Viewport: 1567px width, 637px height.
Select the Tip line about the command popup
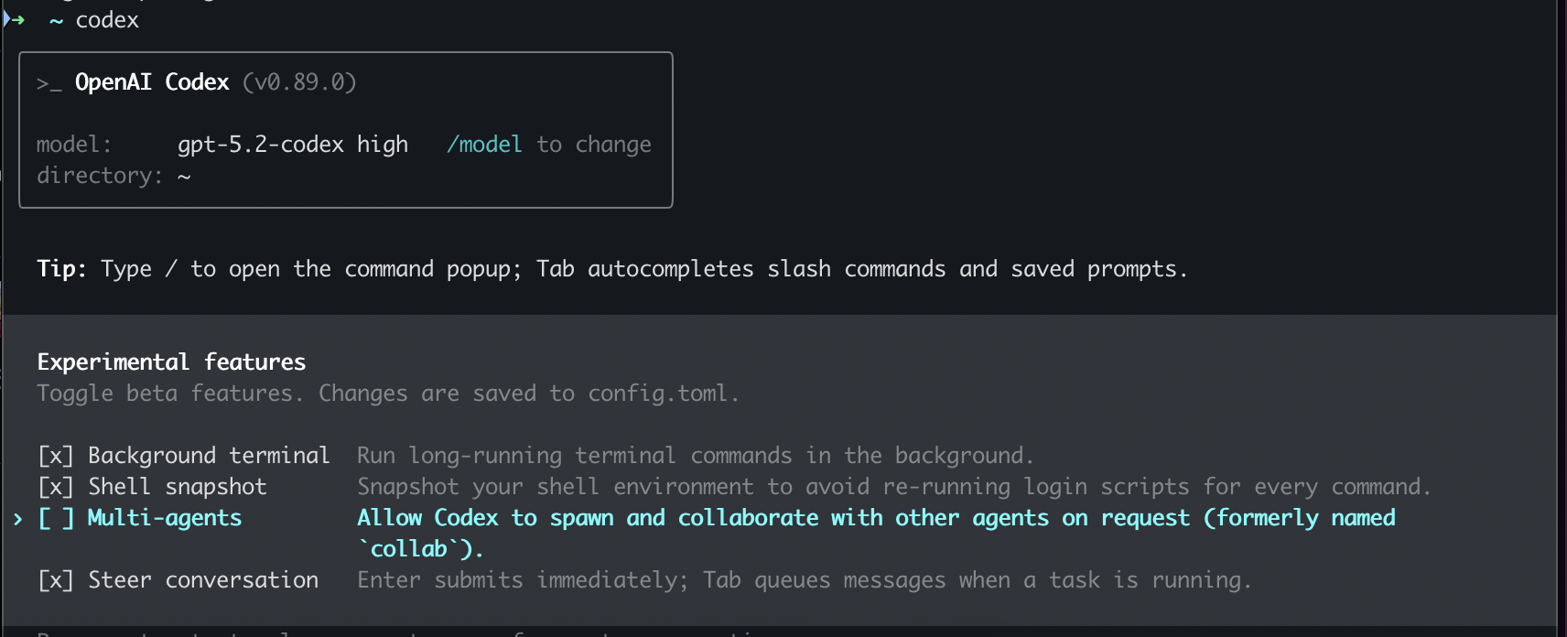click(611, 268)
